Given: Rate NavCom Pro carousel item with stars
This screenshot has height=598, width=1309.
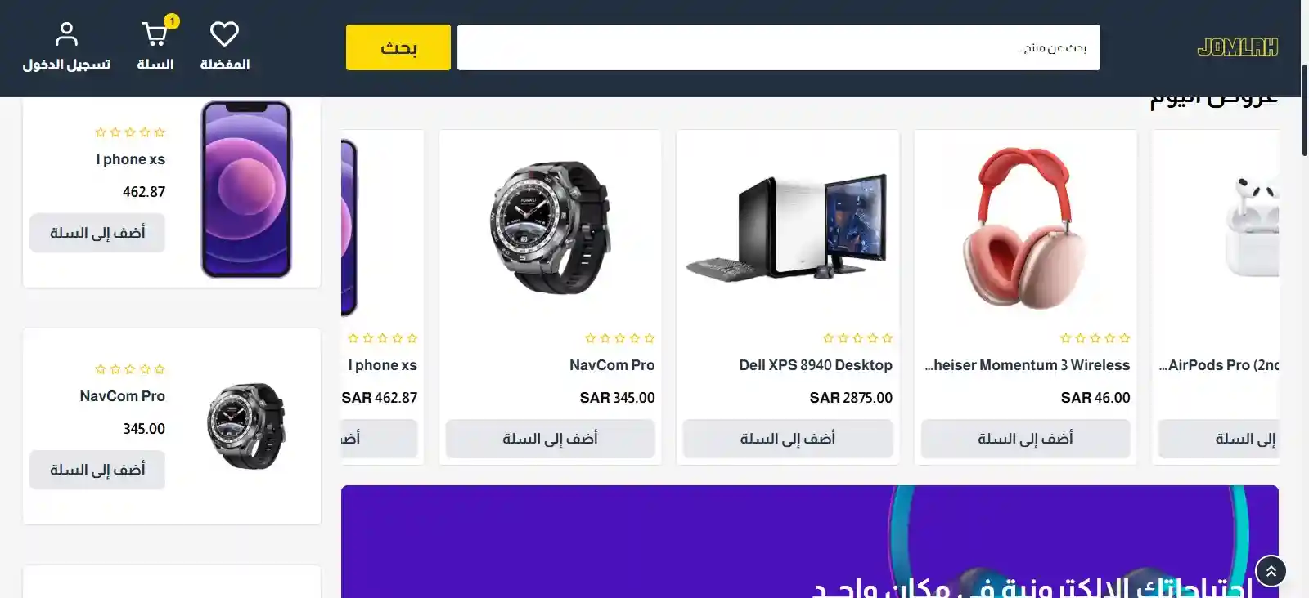Looking at the screenshot, I should [619, 338].
